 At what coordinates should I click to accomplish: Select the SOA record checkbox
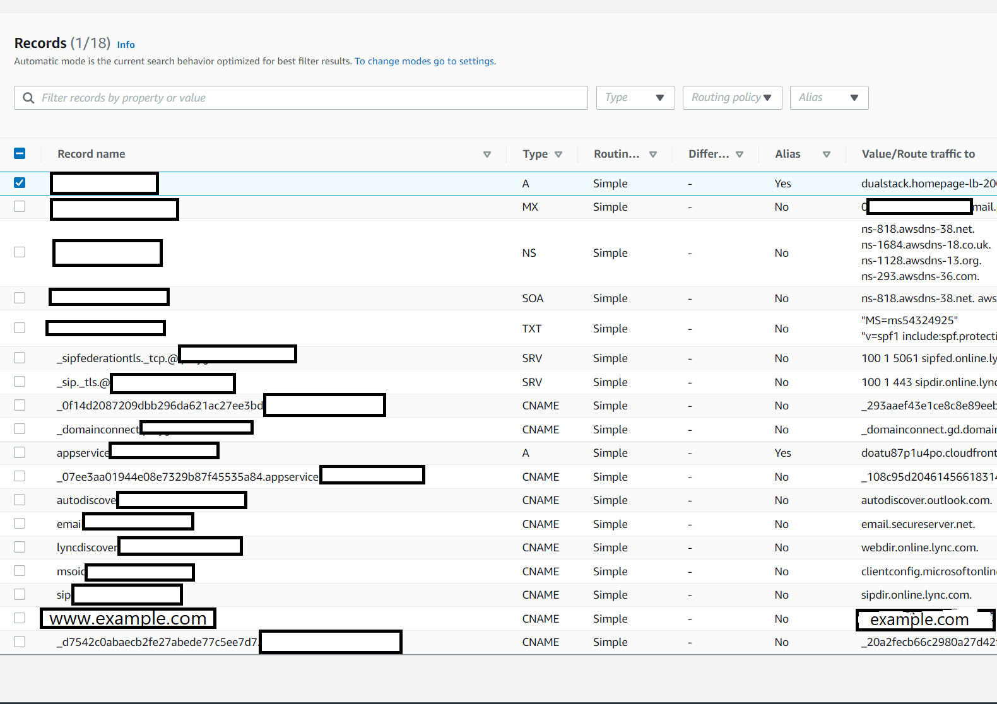(x=20, y=298)
